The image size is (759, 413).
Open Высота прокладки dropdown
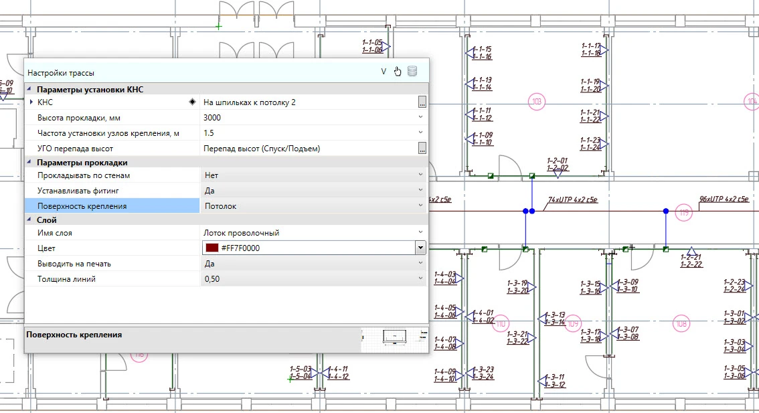[420, 117]
